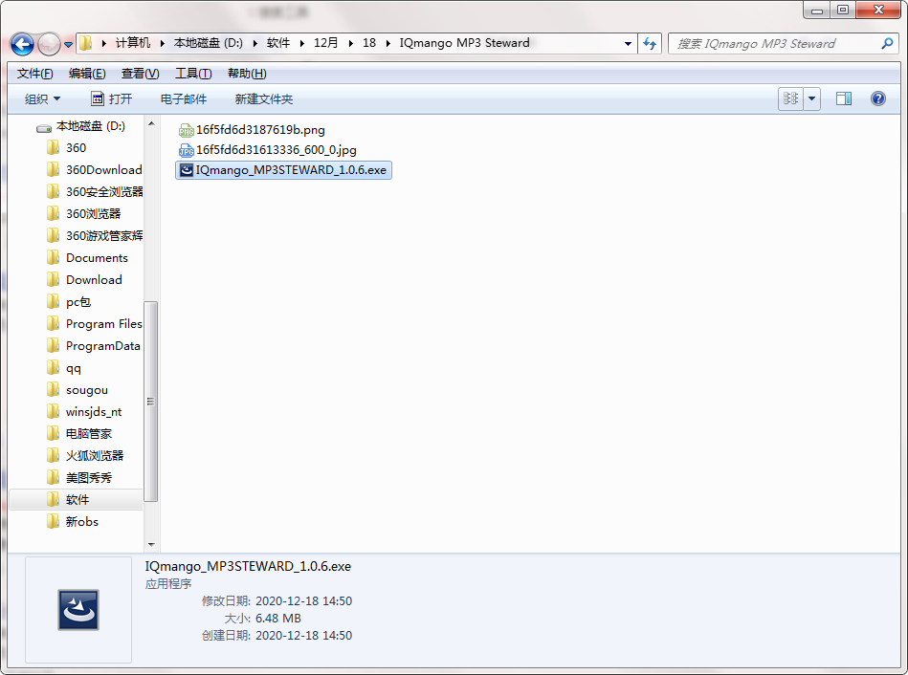This screenshot has height=675, width=908.
Task: Open the 工具(T) menu
Action: pos(193,74)
